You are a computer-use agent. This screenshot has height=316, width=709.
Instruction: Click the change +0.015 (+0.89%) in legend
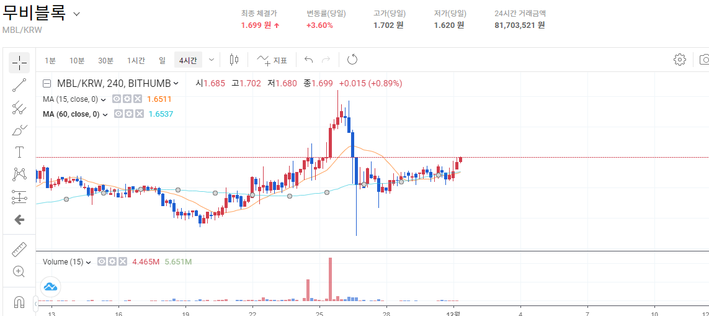(x=370, y=83)
